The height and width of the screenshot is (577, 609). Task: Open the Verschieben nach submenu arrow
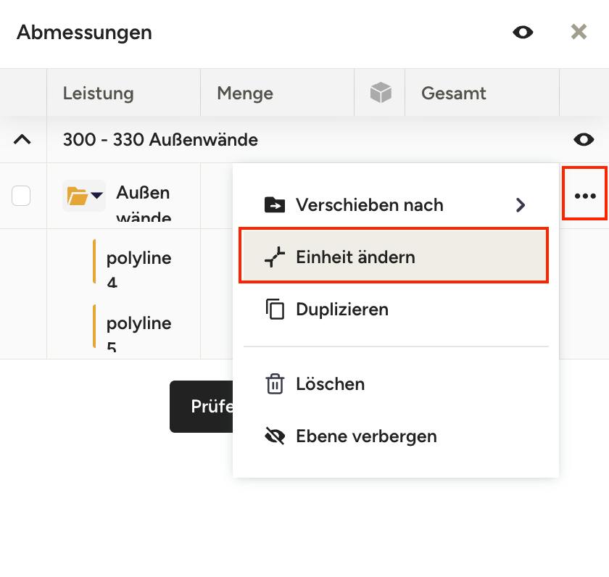coord(521,204)
